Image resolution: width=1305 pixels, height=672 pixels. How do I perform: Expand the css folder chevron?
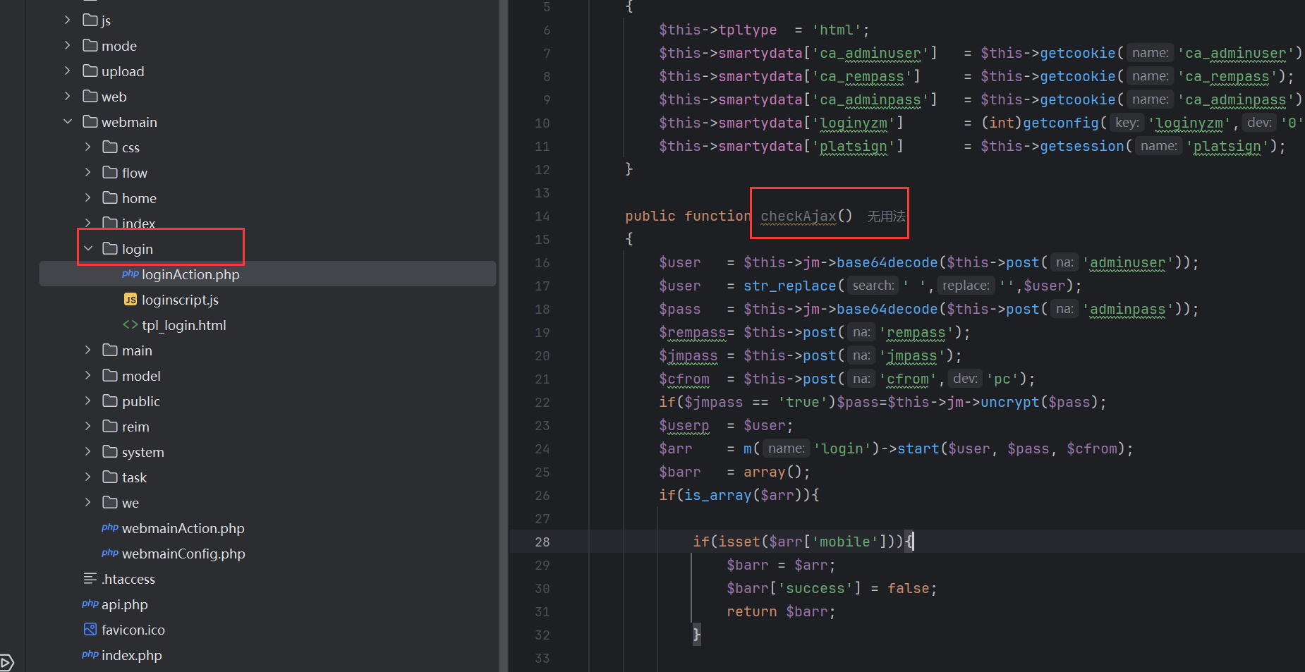88,147
